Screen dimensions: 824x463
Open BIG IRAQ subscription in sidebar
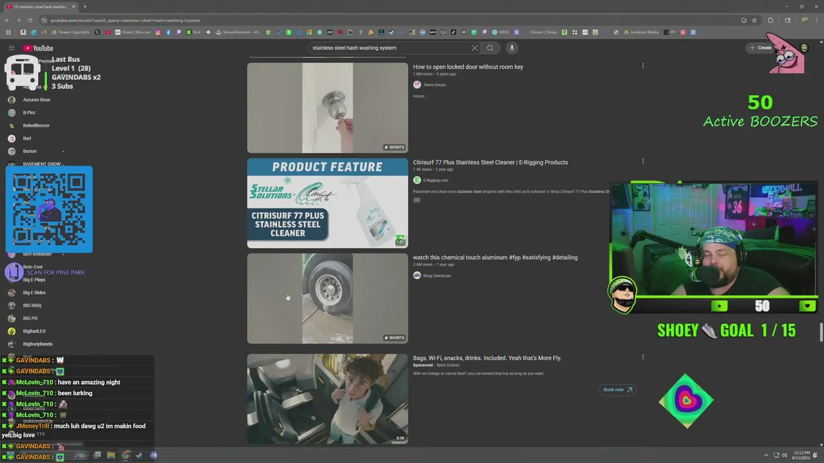[32, 305]
